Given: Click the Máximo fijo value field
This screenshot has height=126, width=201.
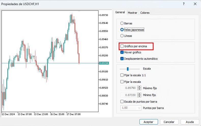Looking at the screenshot, I should (129, 88).
